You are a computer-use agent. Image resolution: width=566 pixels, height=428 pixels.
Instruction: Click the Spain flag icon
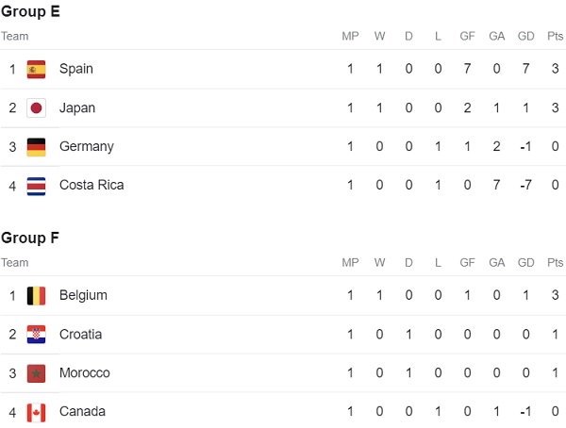pos(36,69)
